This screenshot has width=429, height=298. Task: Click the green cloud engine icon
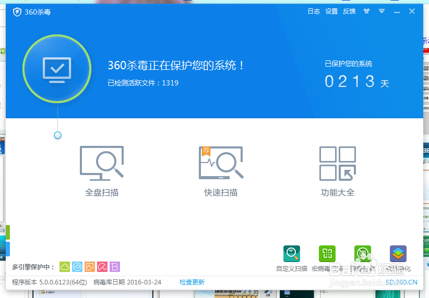[65, 267]
